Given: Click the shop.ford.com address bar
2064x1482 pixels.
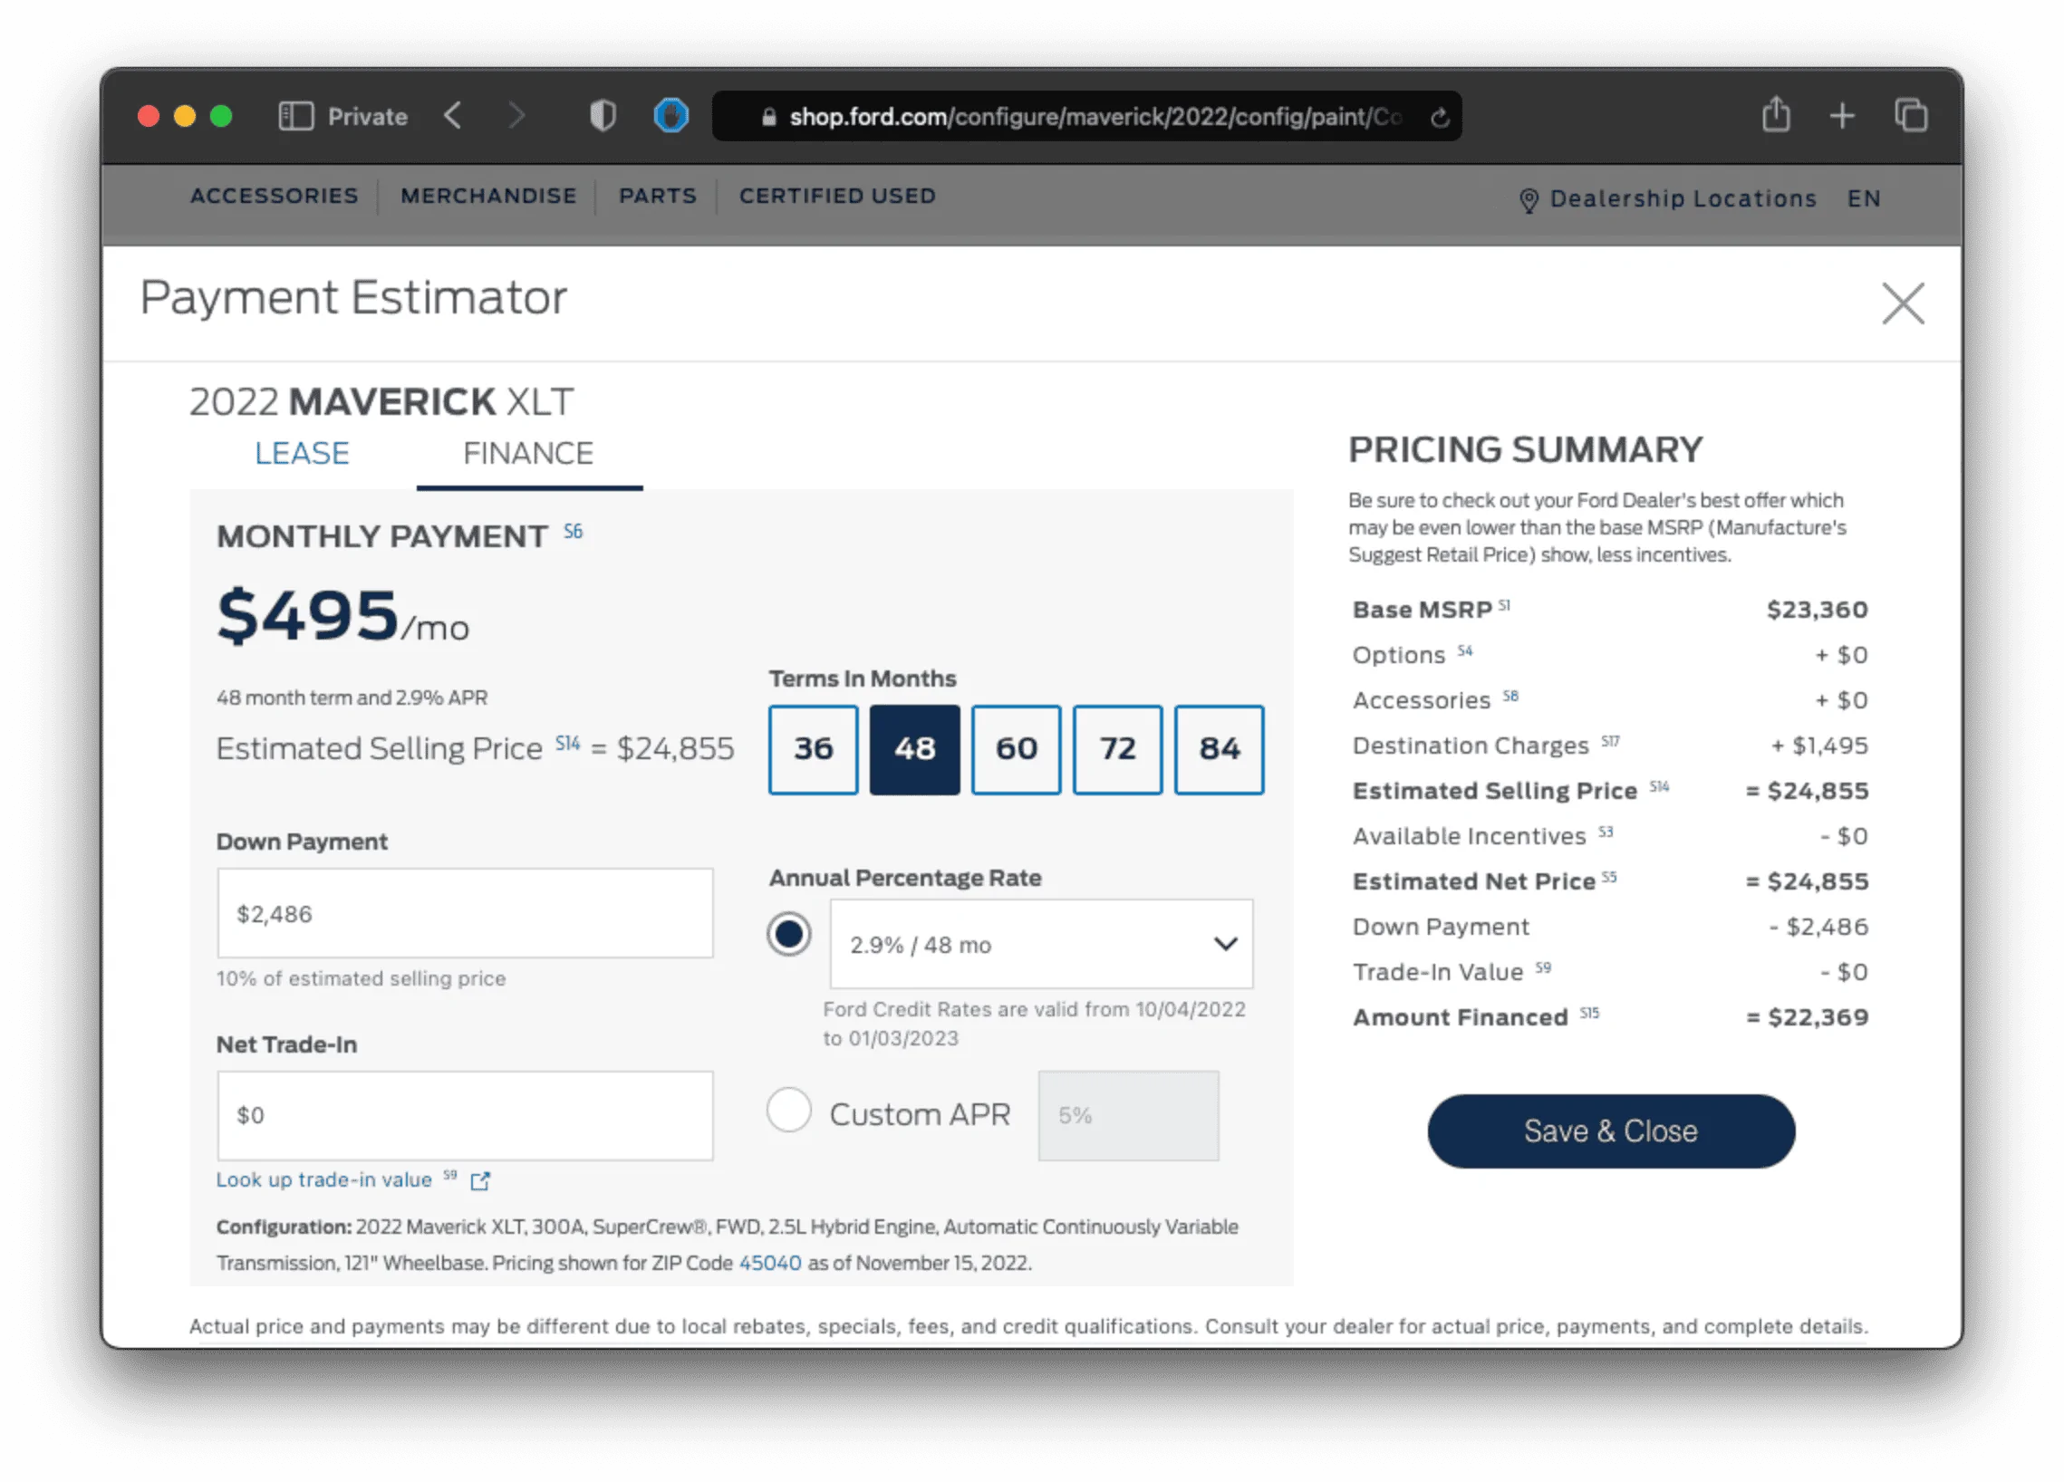Looking at the screenshot, I should 1086,117.
